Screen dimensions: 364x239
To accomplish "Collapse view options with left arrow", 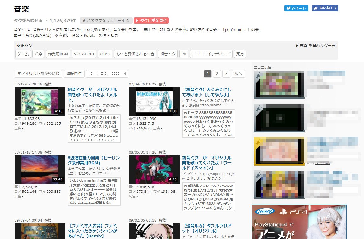I will pos(125,74).
